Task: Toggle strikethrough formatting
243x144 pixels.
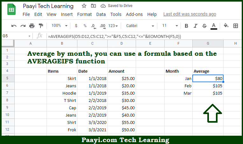Action: point(204,26)
